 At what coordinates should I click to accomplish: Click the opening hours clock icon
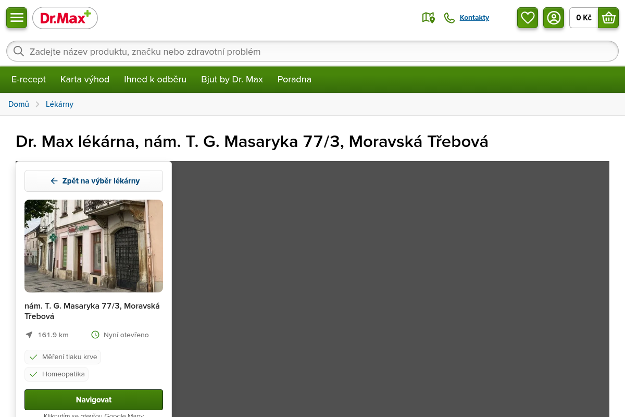click(x=95, y=335)
